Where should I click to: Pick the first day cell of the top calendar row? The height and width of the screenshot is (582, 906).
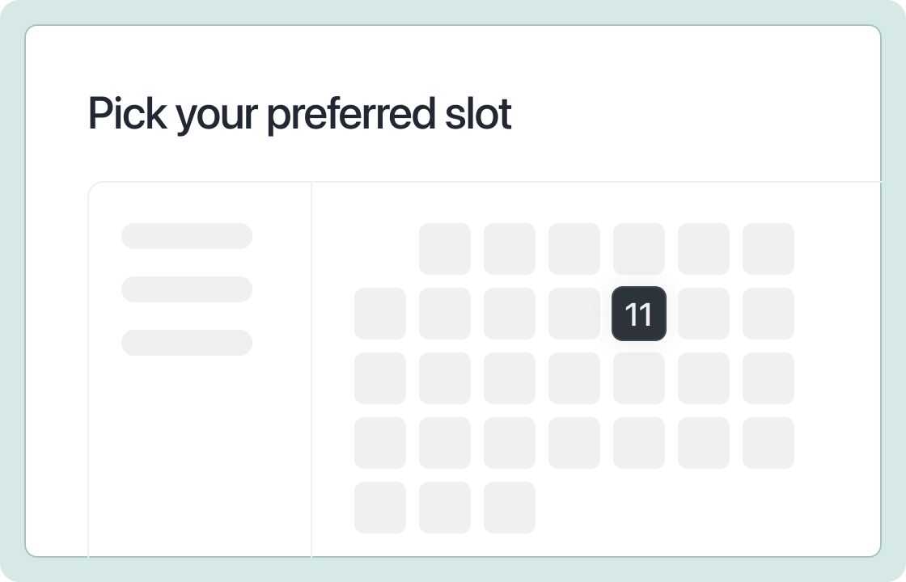(x=445, y=249)
